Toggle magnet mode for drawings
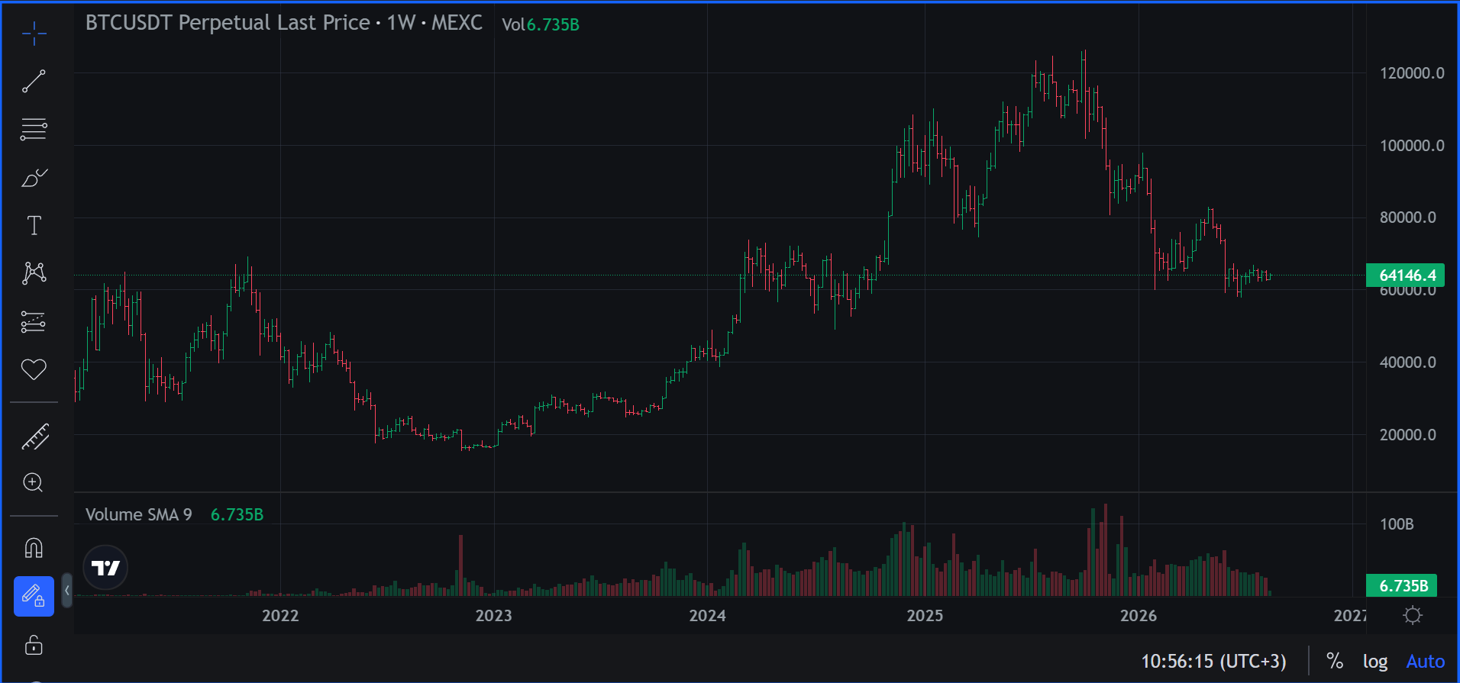Image resolution: width=1460 pixels, height=683 pixels. (x=34, y=547)
